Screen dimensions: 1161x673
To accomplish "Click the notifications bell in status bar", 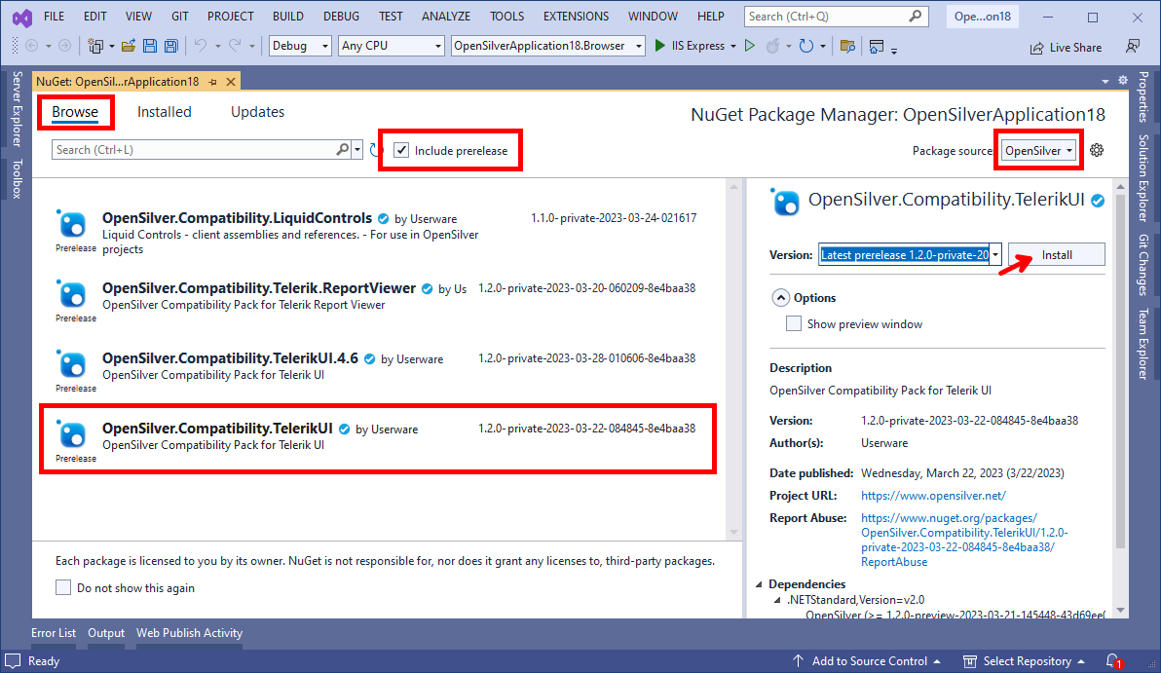I will [1112, 661].
